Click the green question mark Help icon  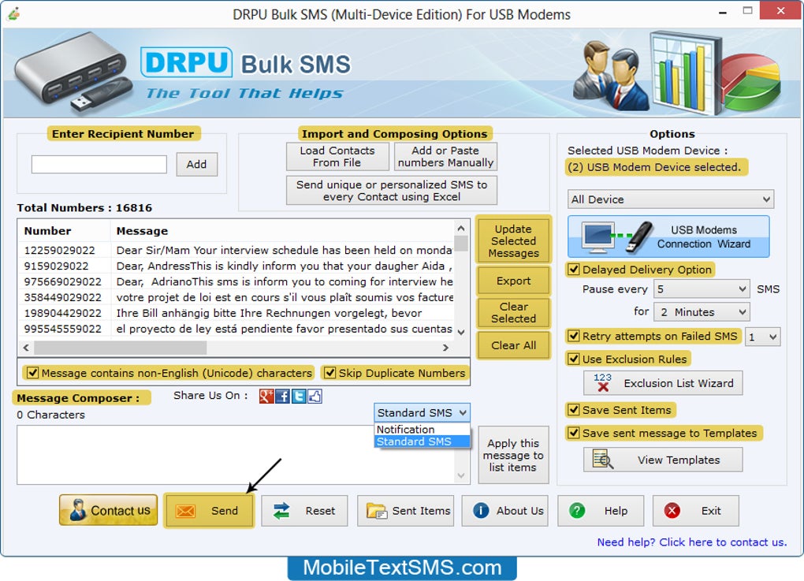[577, 510]
